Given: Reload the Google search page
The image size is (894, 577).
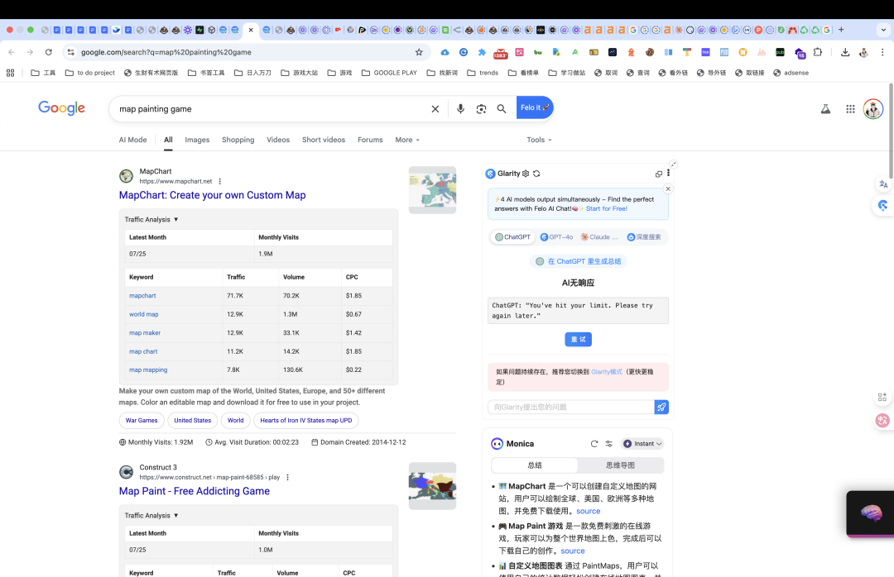Looking at the screenshot, I should (x=49, y=52).
